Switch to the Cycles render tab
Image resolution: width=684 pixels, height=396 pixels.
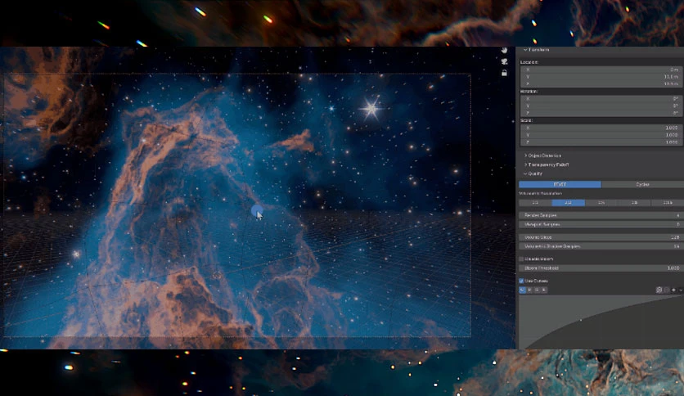pyautogui.click(x=642, y=184)
